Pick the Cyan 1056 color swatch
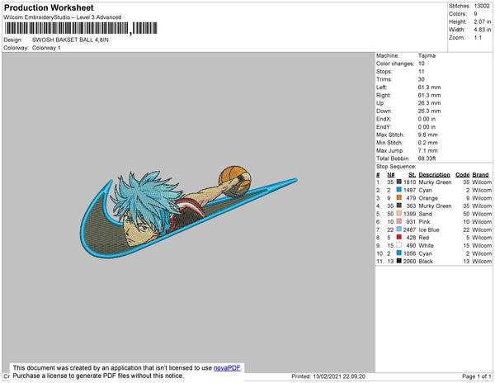This screenshot has height=383, width=495. tap(399, 253)
